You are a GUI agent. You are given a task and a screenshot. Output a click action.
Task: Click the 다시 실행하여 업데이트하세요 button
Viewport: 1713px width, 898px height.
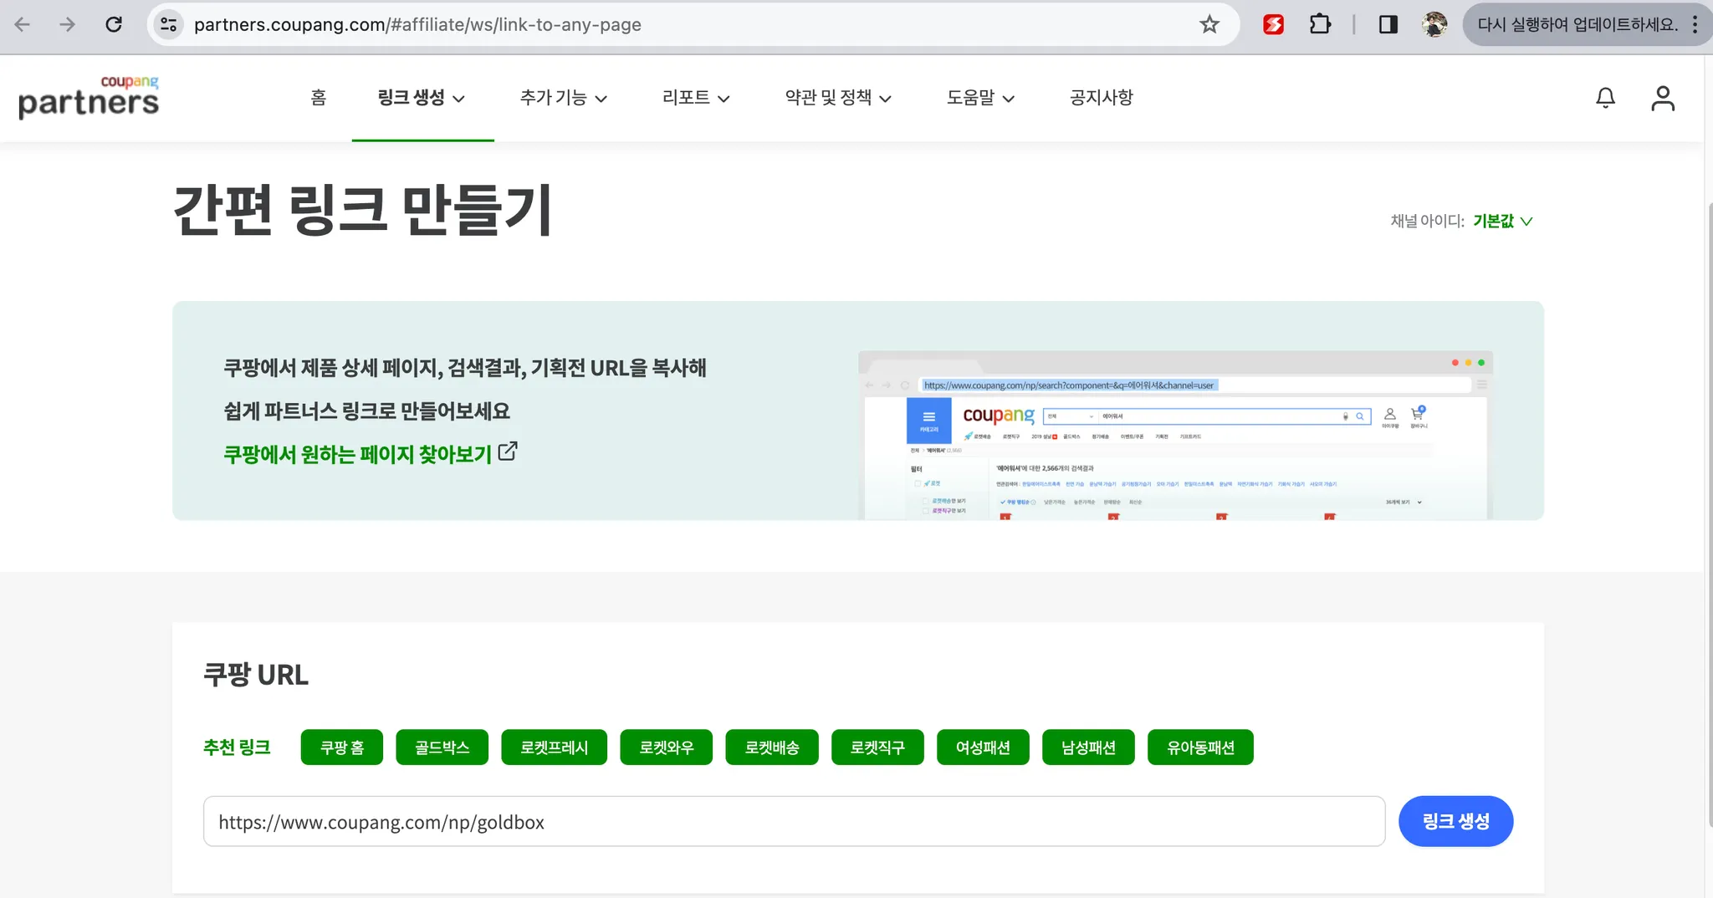1577,24
